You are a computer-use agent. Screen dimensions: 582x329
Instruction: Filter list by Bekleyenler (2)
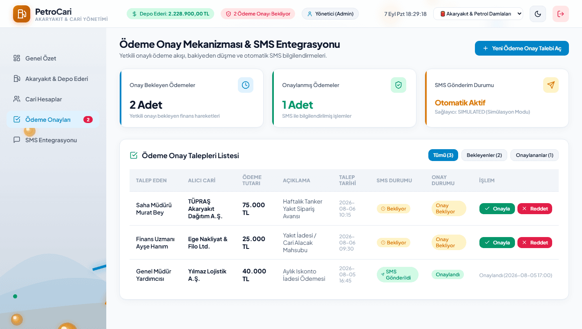tap(484, 155)
